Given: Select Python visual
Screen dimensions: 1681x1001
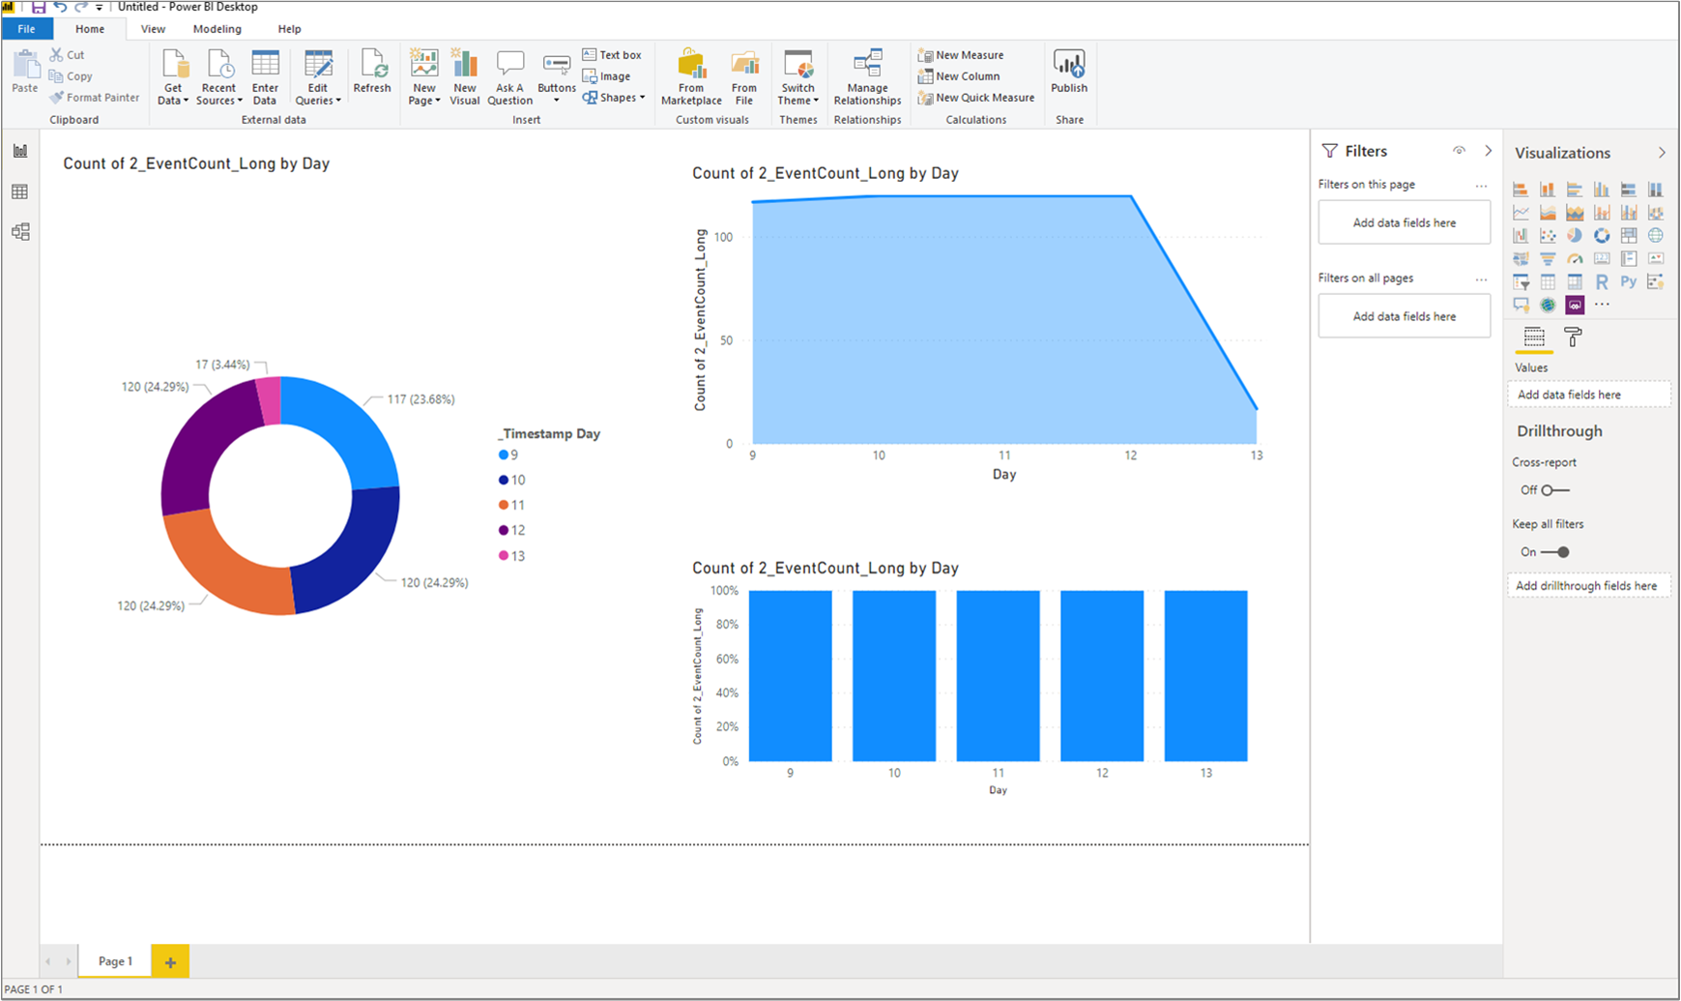Looking at the screenshot, I should 1629,281.
